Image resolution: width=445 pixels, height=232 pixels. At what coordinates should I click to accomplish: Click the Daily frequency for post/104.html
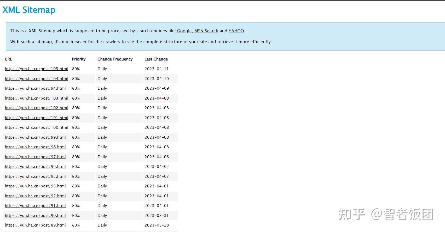coord(102,79)
